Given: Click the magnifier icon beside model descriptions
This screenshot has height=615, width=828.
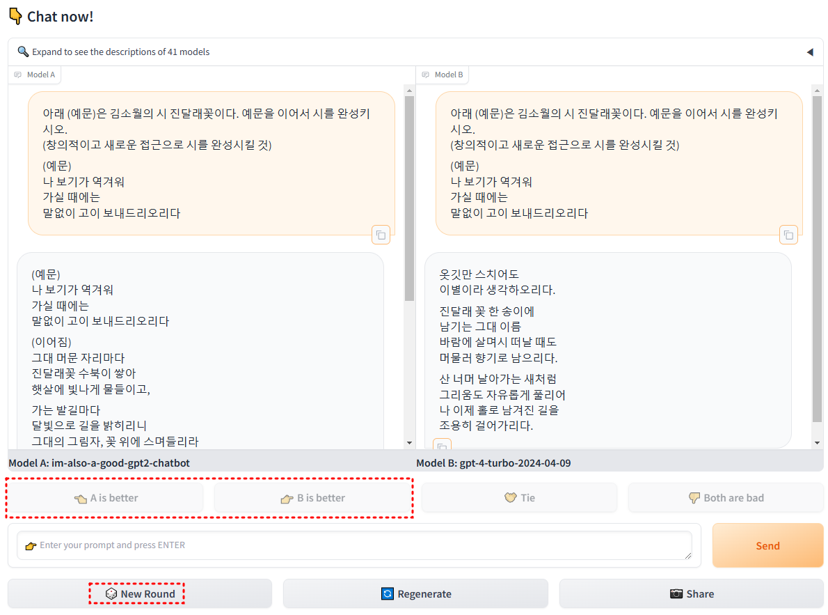Looking at the screenshot, I should pyautogui.click(x=23, y=52).
